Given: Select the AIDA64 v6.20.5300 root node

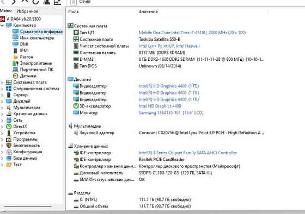Looking at the screenshot, I should 23,19.
